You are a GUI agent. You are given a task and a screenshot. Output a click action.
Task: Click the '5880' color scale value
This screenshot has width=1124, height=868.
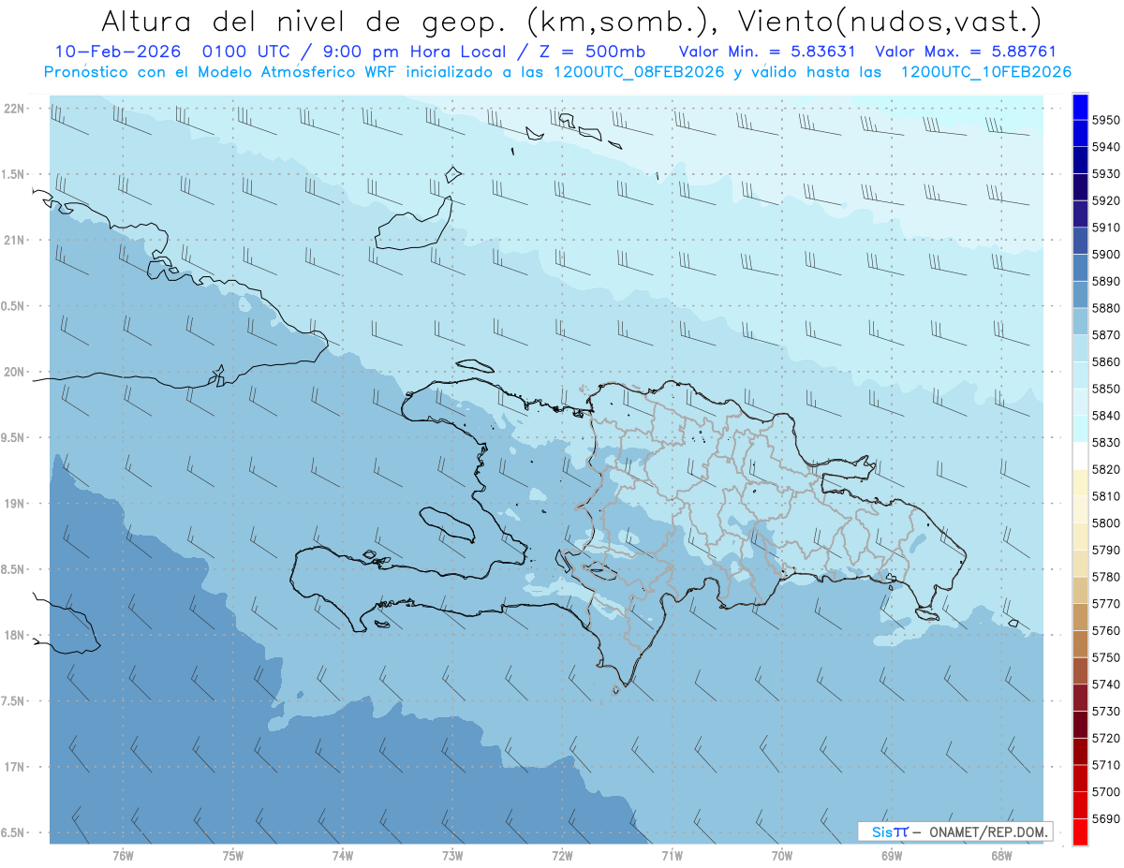click(1106, 308)
